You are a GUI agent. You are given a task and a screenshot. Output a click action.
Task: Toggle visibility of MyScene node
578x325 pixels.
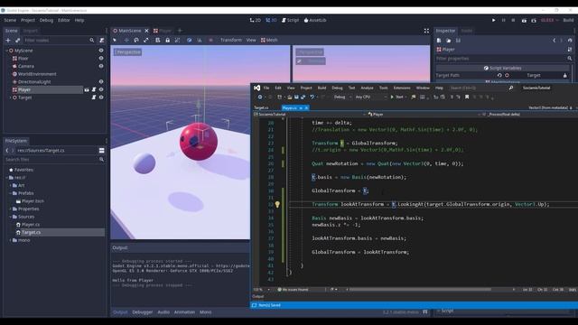tap(101, 51)
